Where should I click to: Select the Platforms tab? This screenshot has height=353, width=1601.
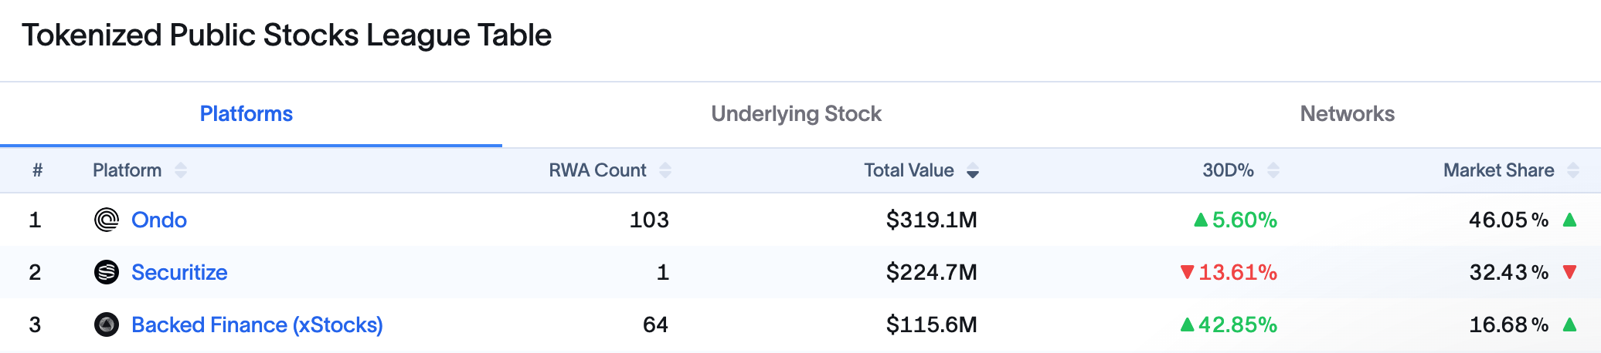pyautogui.click(x=246, y=114)
